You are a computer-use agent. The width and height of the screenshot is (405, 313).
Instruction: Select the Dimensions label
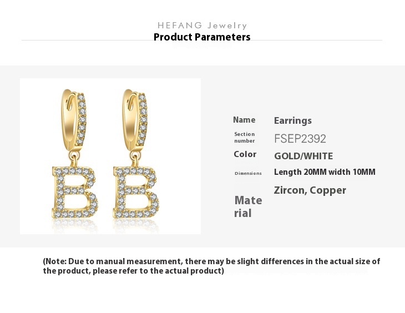(248, 174)
